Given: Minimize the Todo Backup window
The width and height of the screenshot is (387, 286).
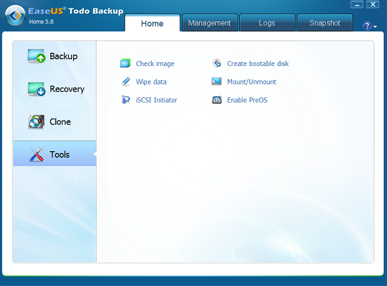Looking at the screenshot, I should (x=357, y=5).
